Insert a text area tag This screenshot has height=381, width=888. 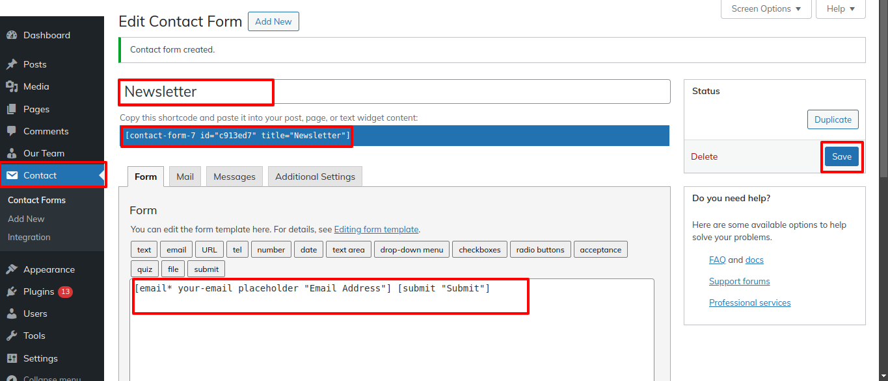349,250
